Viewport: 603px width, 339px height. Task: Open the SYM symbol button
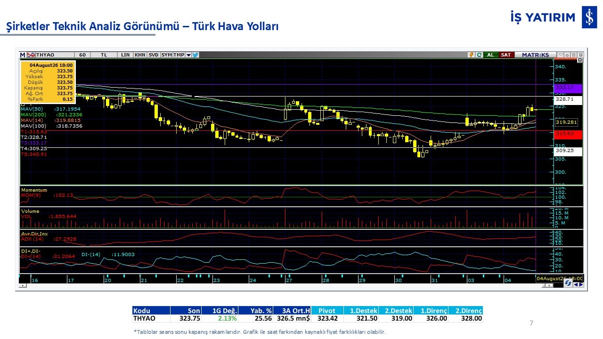tap(166, 55)
